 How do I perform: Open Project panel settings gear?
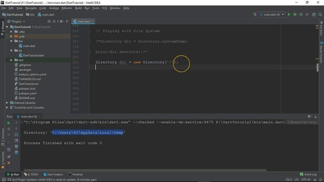(x=61, y=21)
